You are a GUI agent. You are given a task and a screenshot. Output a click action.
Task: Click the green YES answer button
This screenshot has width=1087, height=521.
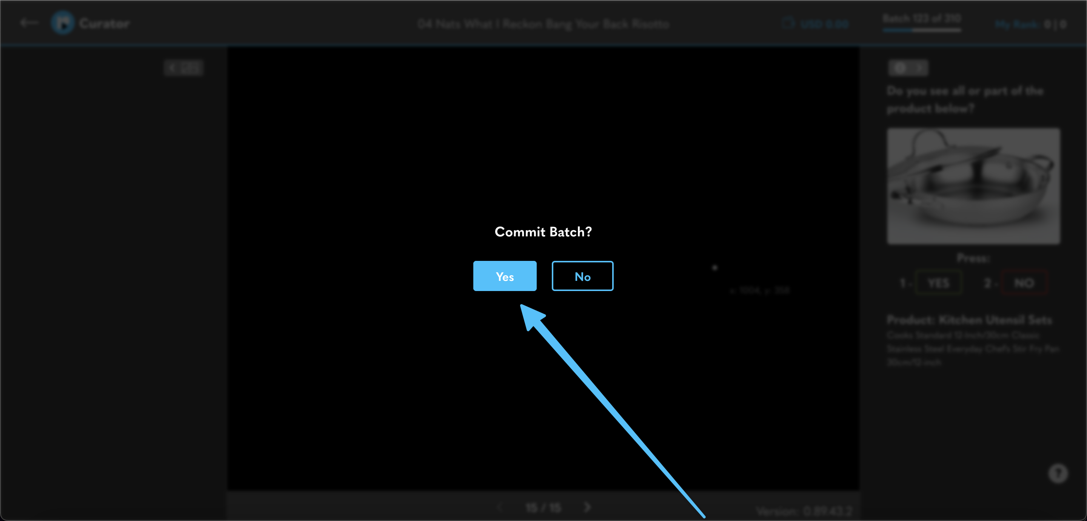(x=938, y=283)
